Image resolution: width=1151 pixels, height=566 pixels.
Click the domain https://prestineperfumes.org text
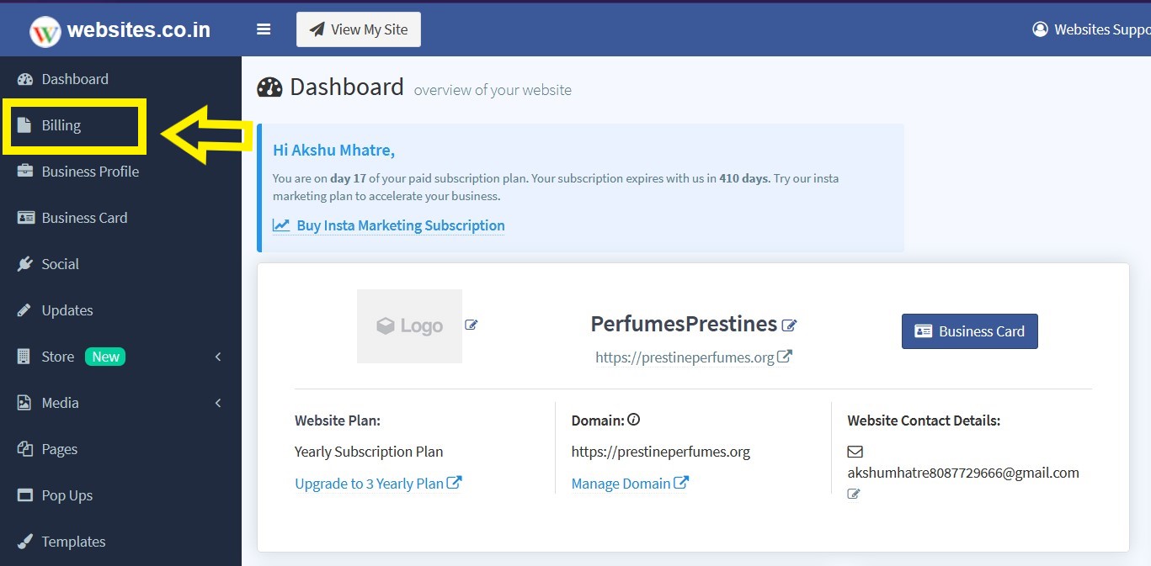[660, 452]
